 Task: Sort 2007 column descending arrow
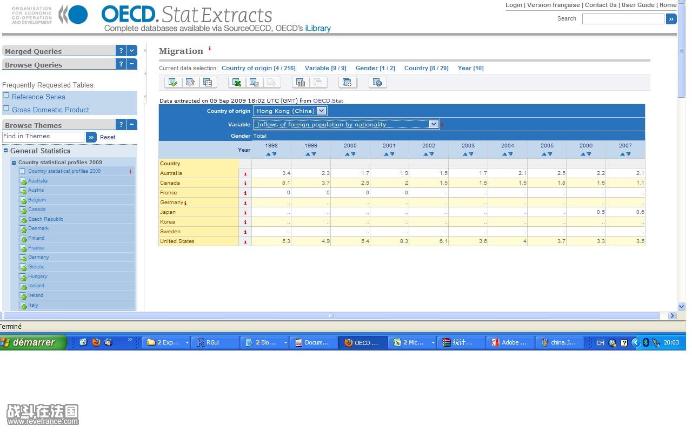tap(628, 154)
